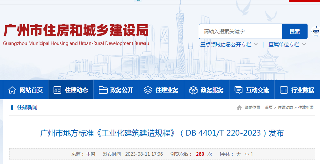Set font size to 小
The image size is (320, 164).
247,154
